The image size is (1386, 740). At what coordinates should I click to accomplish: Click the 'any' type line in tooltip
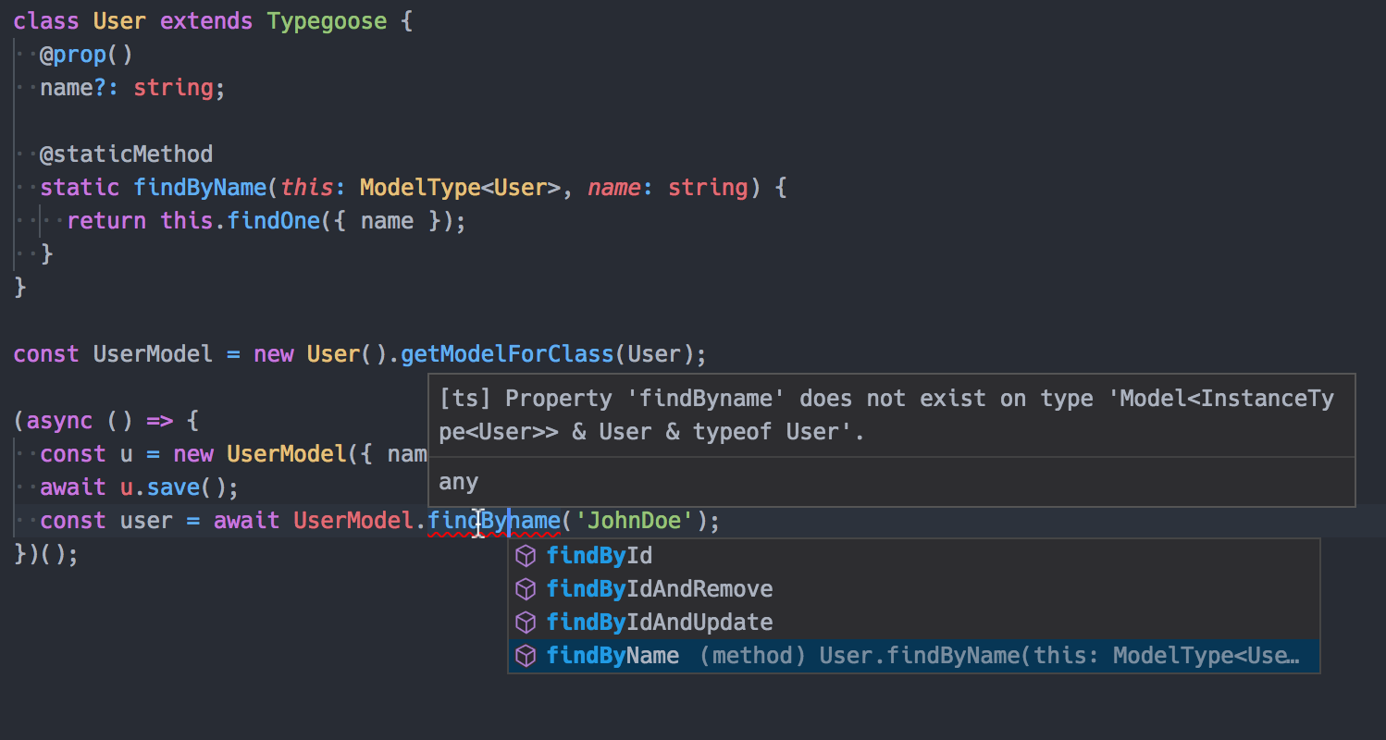coord(459,482)
